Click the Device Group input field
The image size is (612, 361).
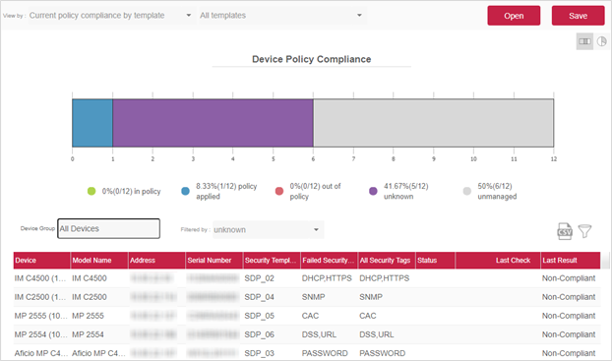tap(108, 228)
